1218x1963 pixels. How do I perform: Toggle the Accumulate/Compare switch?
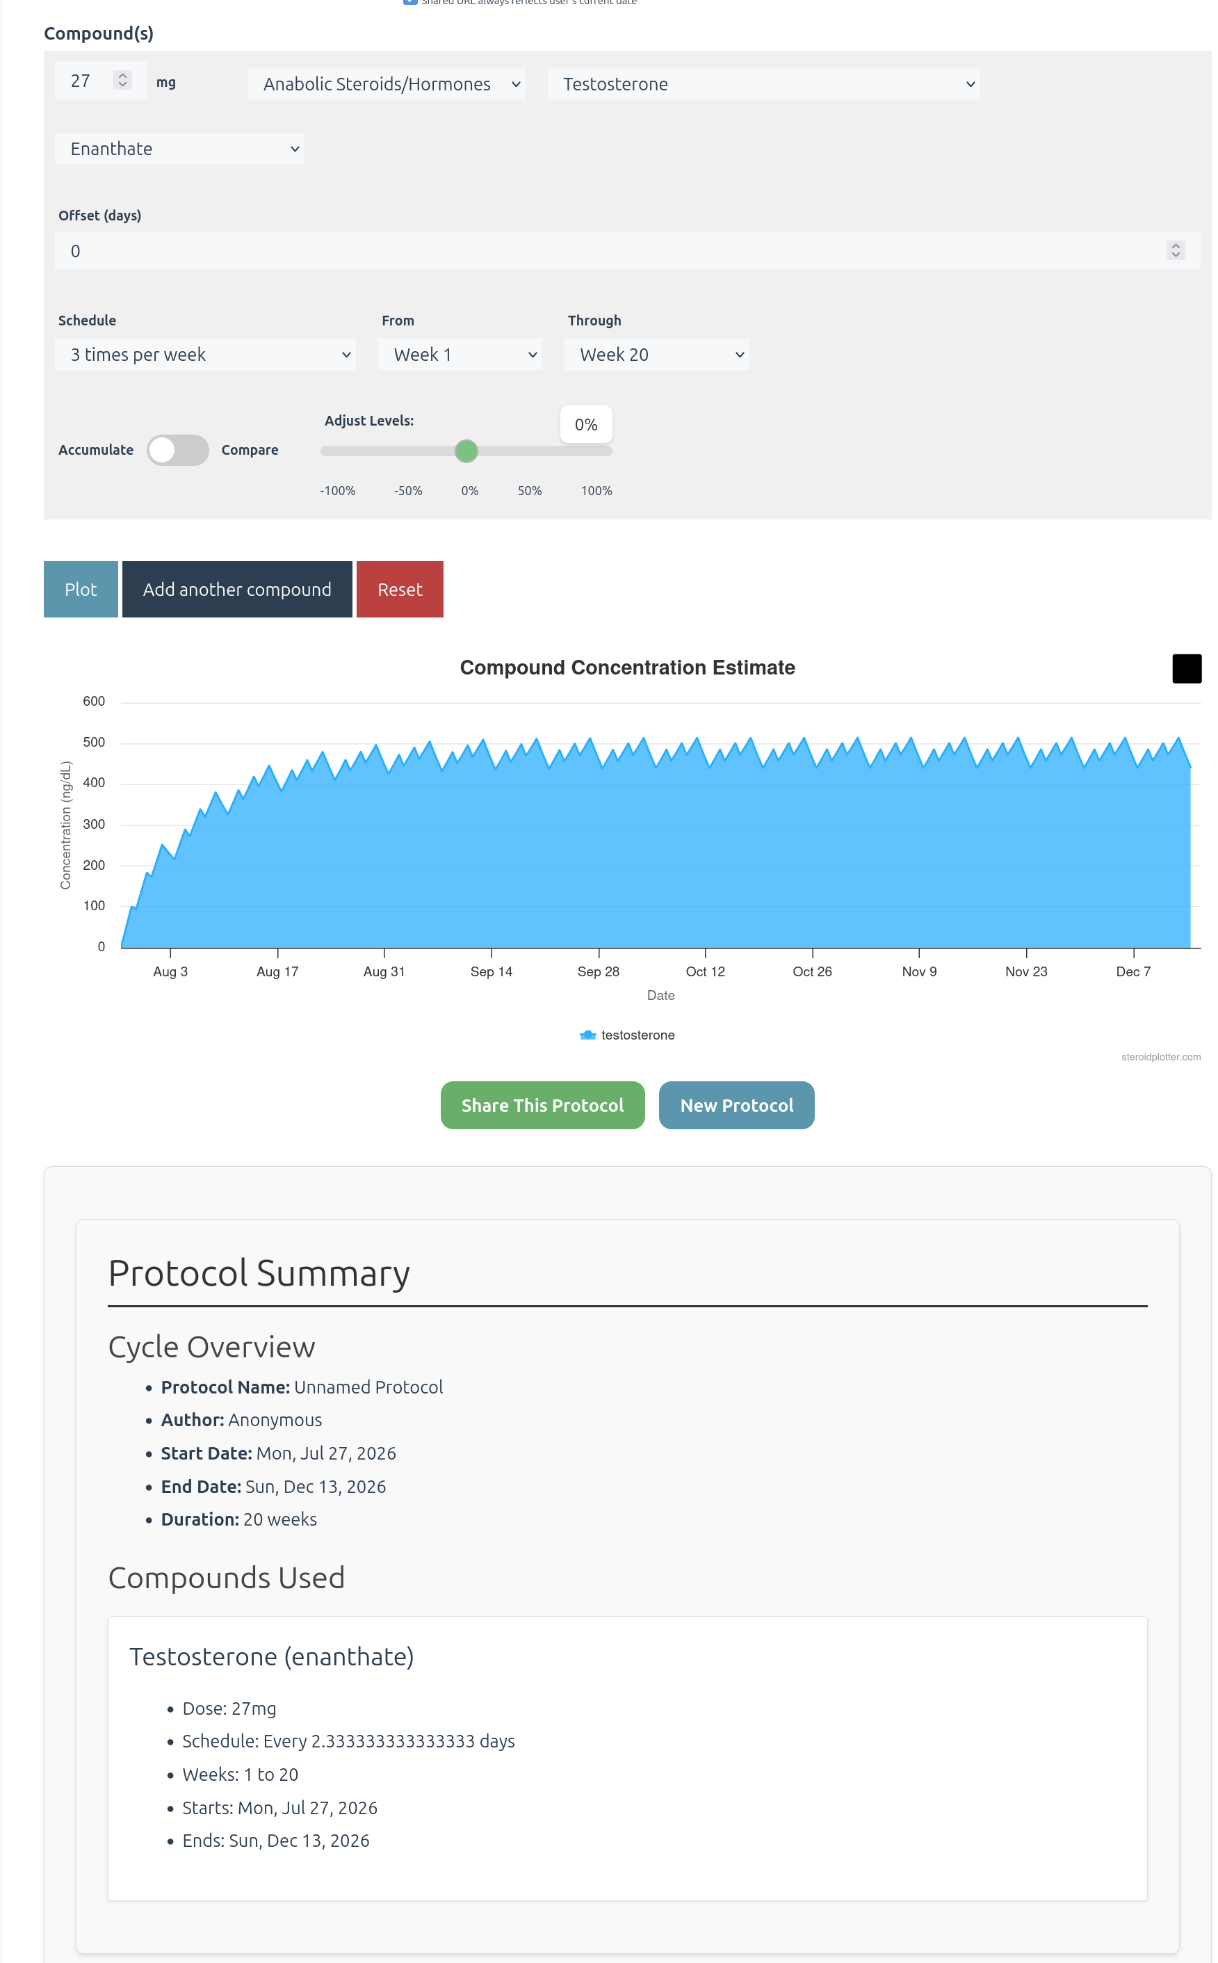[x=178, y=451]
